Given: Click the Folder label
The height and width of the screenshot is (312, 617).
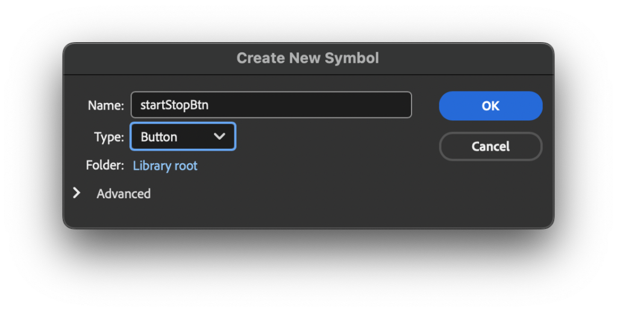Looking at the screenshot, I should point(105,165).
